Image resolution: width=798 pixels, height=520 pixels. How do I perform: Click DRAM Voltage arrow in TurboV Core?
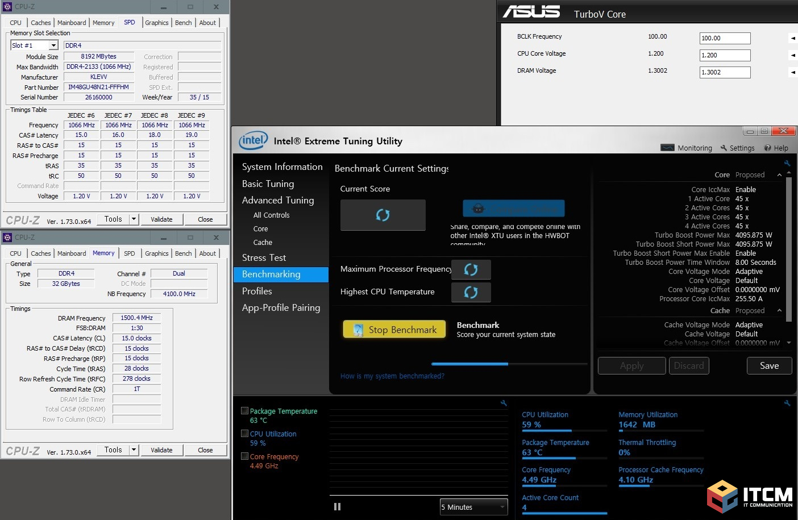793,73
